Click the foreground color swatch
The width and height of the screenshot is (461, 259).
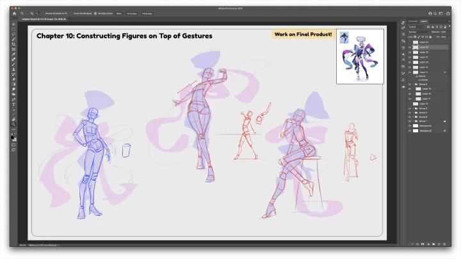point(12,137)
